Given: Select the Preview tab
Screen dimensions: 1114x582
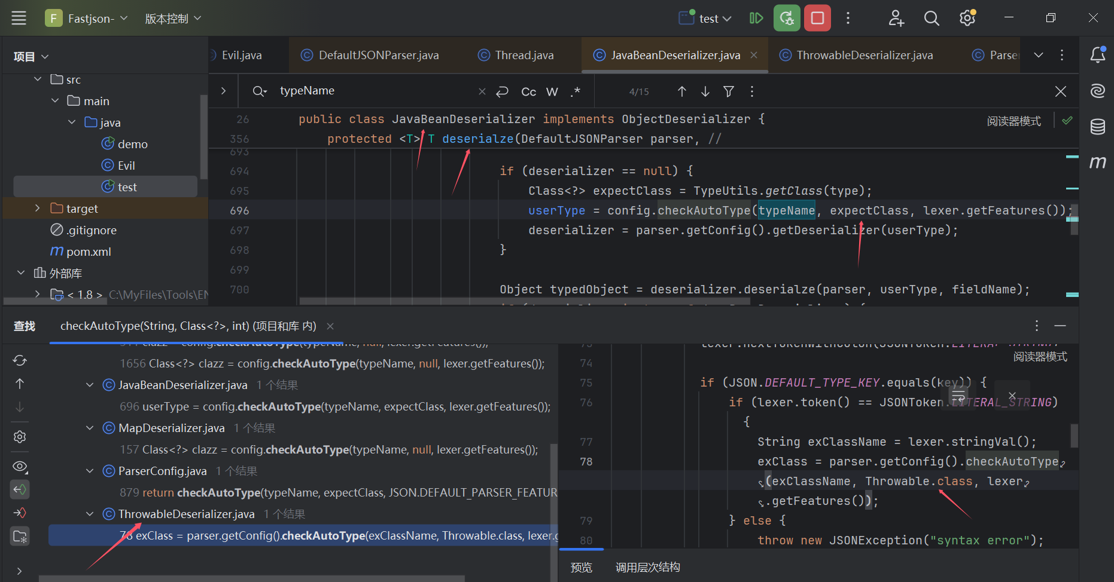Looking at the screenshot, I should click(x=581, y=567).
